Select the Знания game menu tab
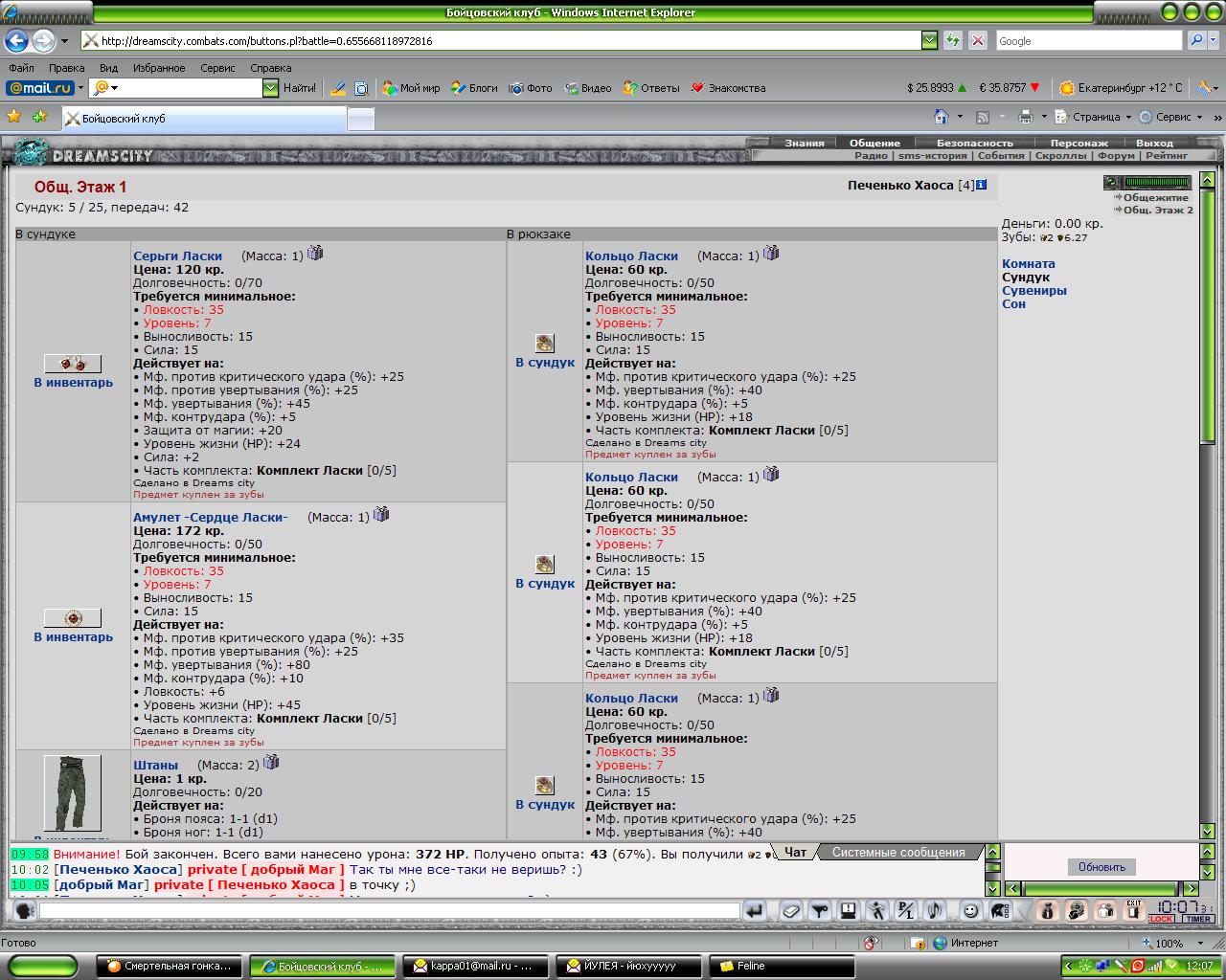This screenshot has height=980, width=1226. [x=805, y=143]
